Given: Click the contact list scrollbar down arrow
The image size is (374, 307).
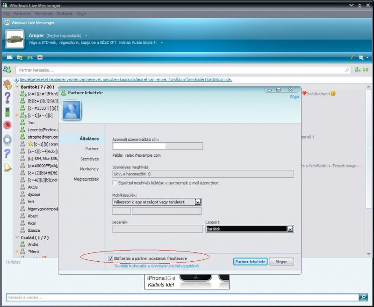Looking at the screenshot, I should pos(369,254).
